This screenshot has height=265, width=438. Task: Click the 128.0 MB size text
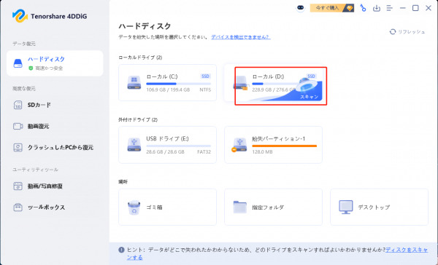tap(262, 152)
